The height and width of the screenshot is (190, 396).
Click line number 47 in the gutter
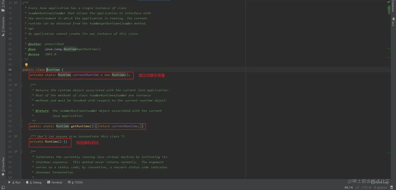click(10, 75)
